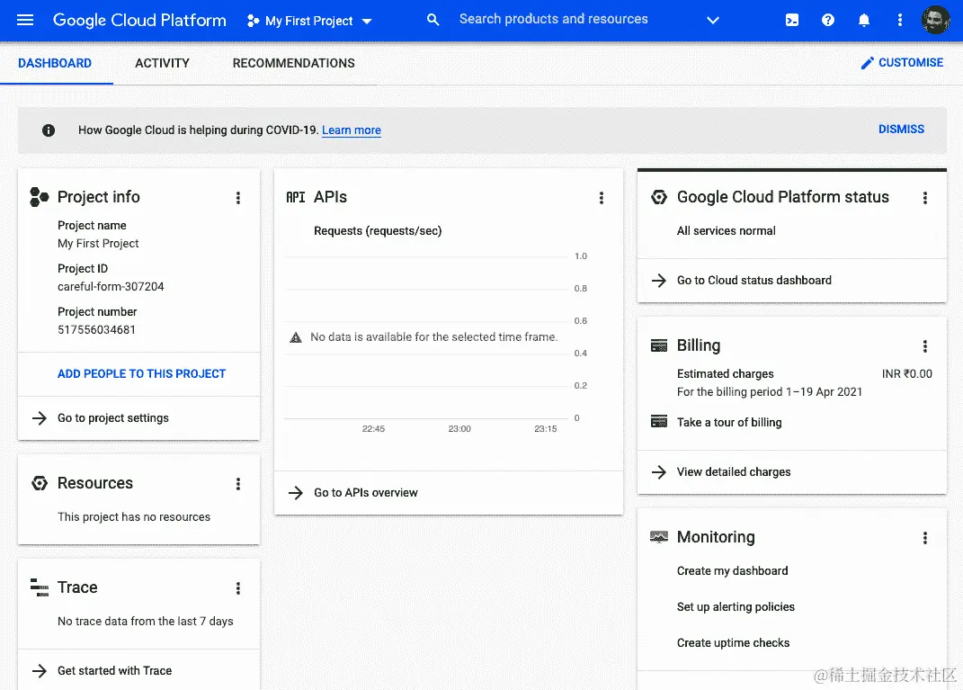
Task: Dismiss the COVID-19 banner
Action: 901,129
